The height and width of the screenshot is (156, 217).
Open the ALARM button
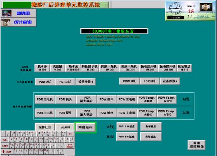65,127
